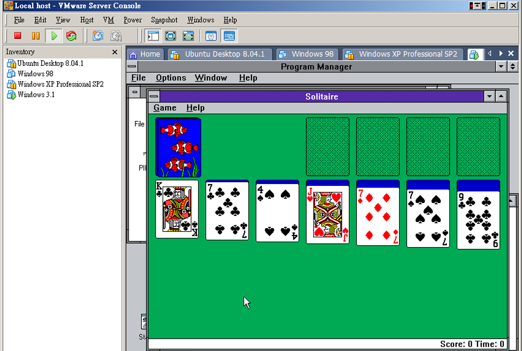Select the 7 of Clubs card
The height and width of the screenshot is (351, 522).
(227, 211)
